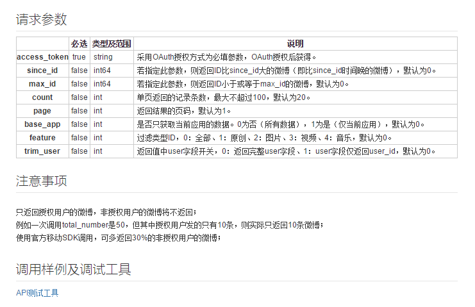
Task: Click the count parameter name cell
Action: point(42,97)
